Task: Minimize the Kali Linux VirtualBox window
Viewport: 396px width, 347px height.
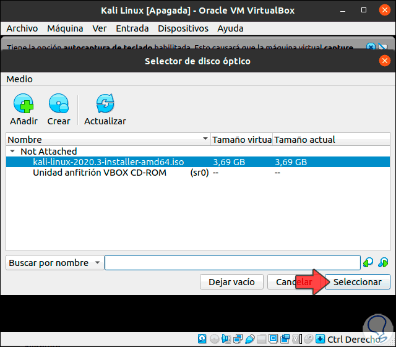Action: coord(342,11)
